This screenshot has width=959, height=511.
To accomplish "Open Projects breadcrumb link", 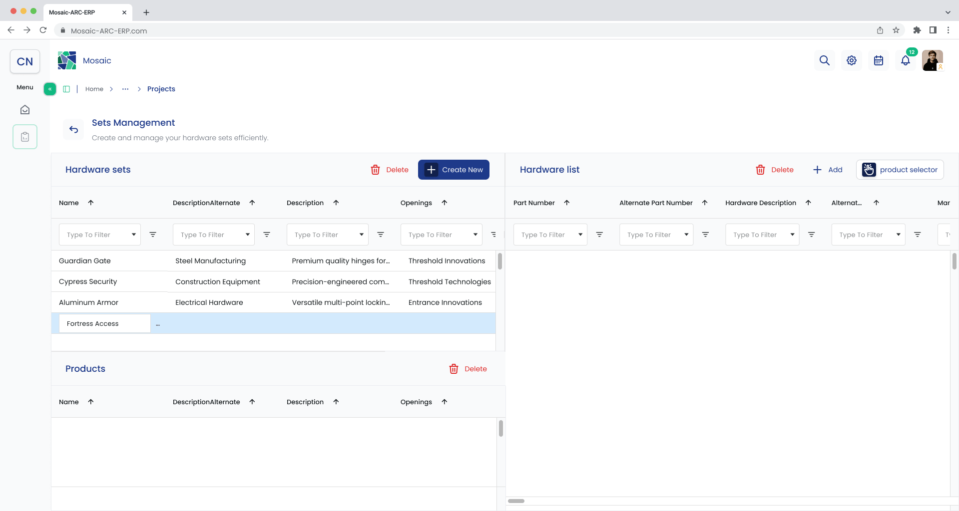I will [161, 89].
